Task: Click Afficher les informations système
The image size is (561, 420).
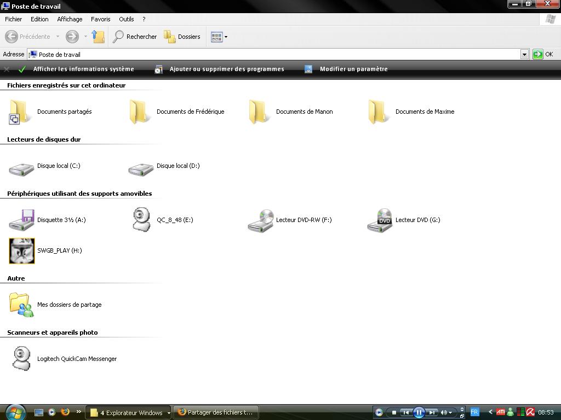Action: pos(84,69)
